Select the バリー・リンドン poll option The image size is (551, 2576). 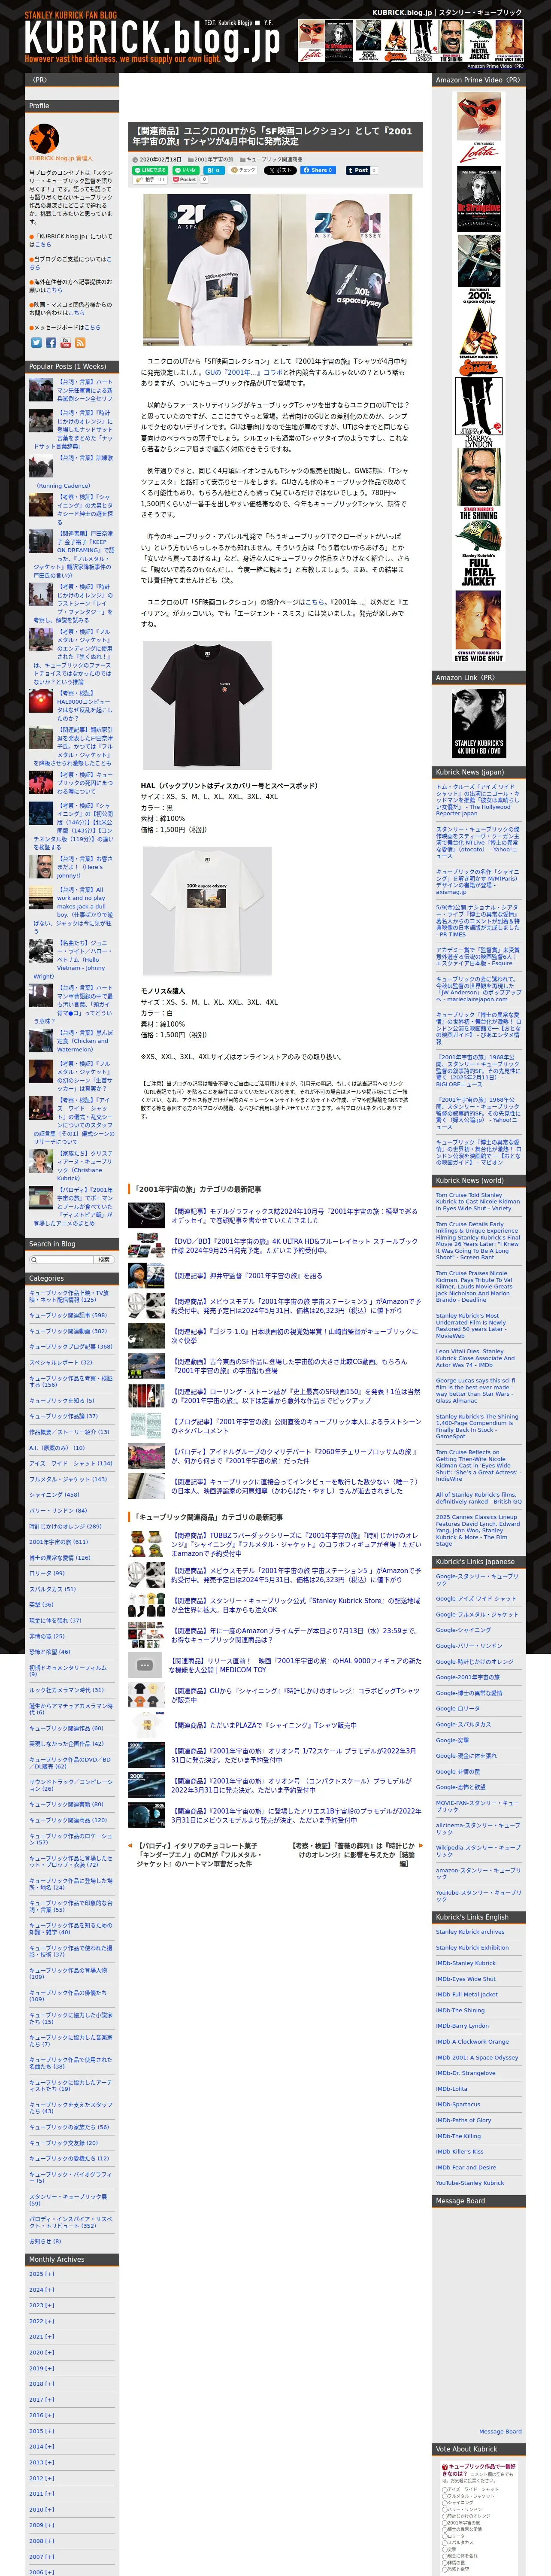click(444, 2510)
